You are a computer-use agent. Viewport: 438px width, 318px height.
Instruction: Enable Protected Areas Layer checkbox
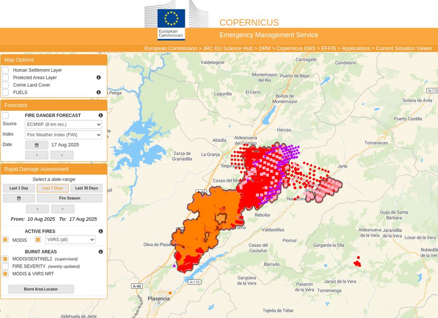(5, 78)
